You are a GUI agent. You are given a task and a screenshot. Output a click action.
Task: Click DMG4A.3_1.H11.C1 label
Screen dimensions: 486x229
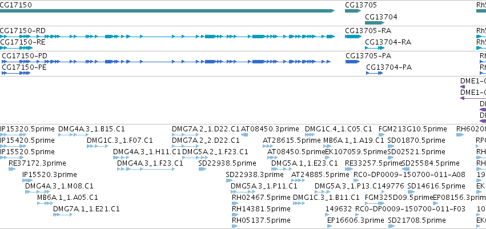click(x=147, y=152)
